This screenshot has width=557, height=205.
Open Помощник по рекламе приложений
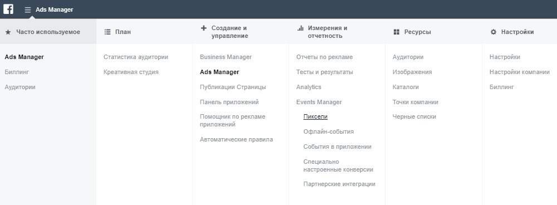pos(232,120)
